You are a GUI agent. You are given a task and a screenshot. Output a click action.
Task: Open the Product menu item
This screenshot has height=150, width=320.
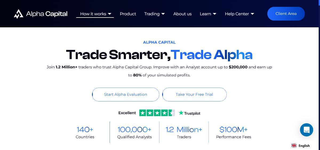[x=128, y=14]
